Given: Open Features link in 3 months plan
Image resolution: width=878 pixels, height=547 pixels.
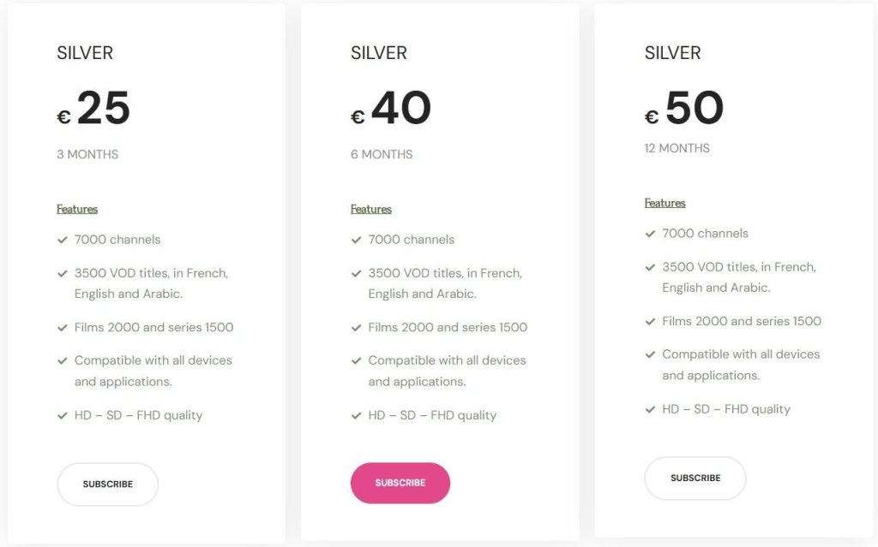Looking at the screenshot, I should coord(77,209).
